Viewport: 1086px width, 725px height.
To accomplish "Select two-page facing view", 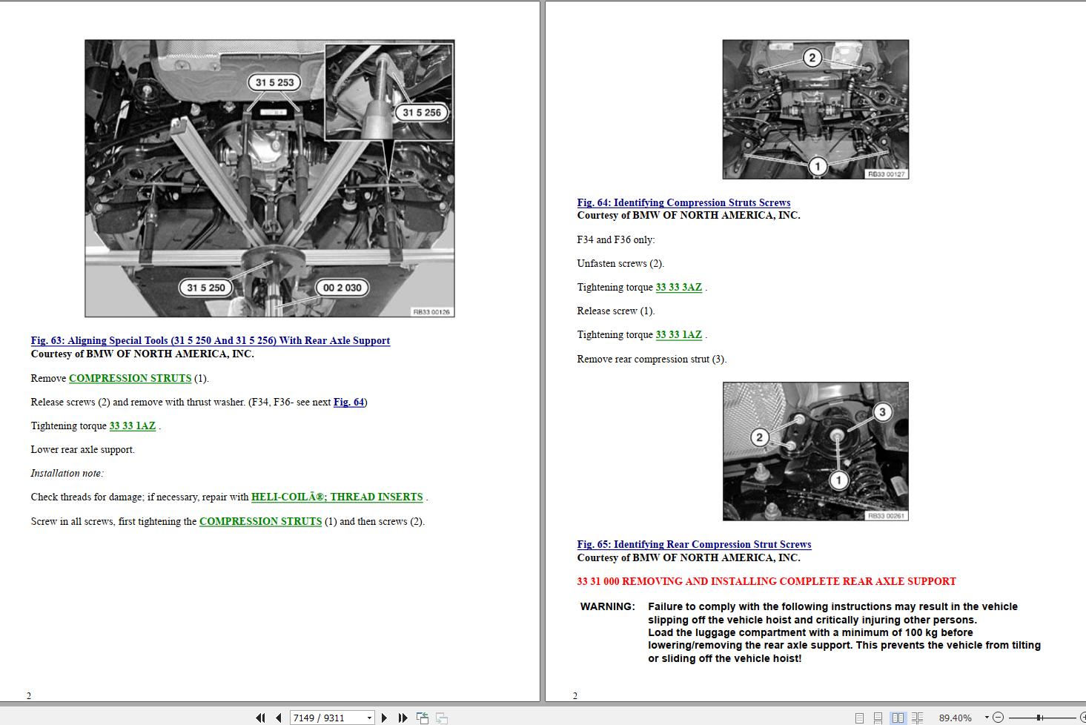I will [x=898, y=718].
